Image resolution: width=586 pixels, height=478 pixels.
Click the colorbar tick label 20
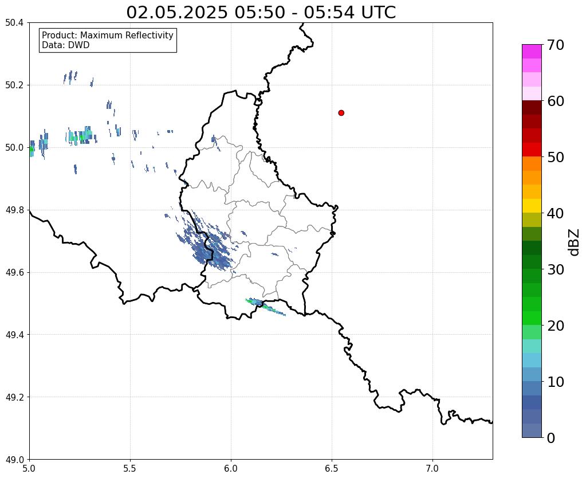pos(556,326)
